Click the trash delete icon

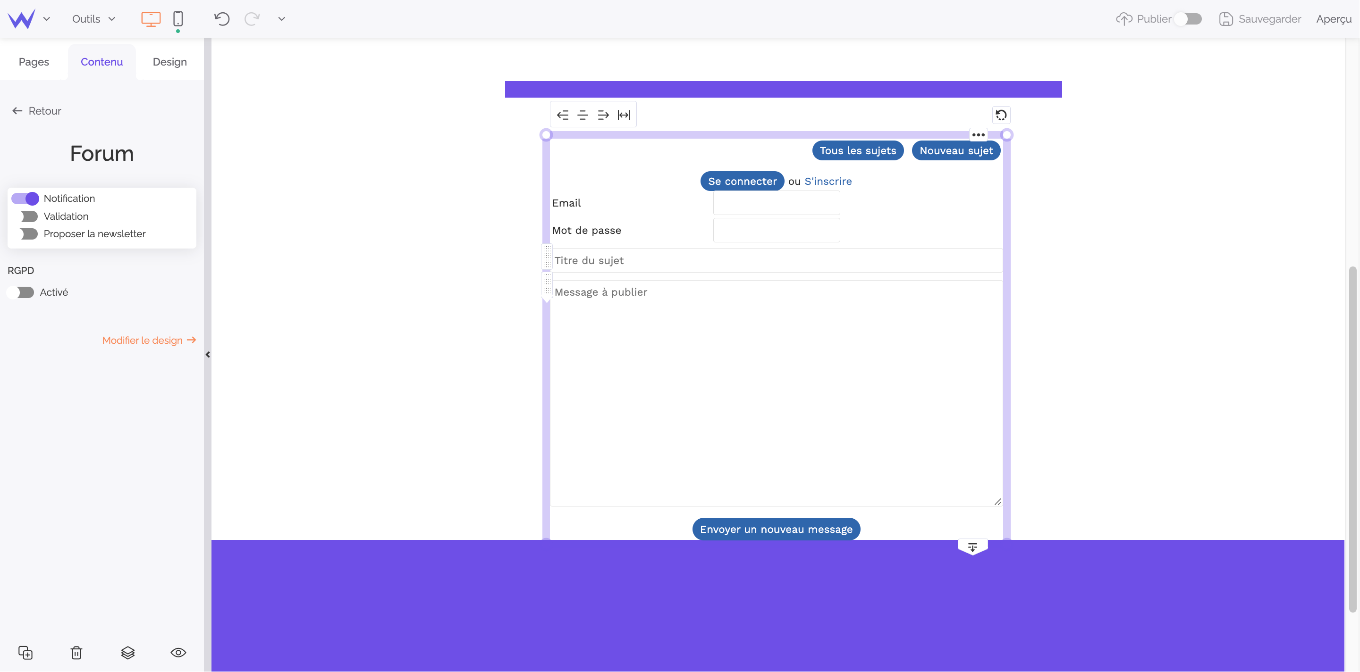coord(76,653)
